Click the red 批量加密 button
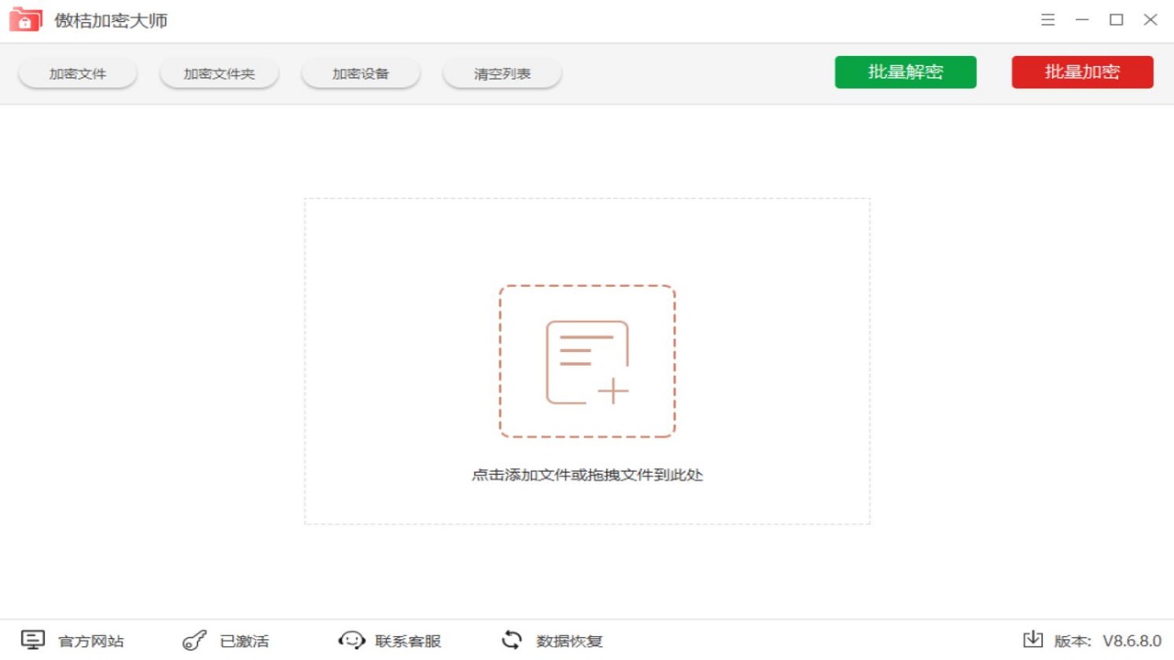The height and width of the screenshot is (660, 1174). pos(1082,71)
